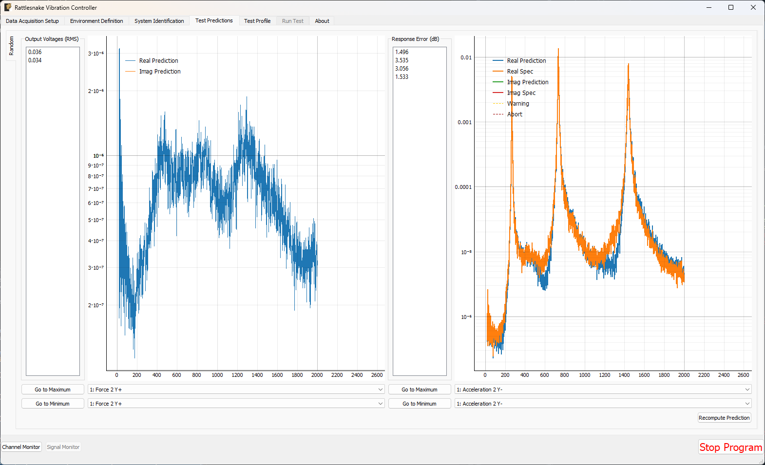Viewport: 765px width, 465px height.
Task: Switch to the Environment Definition tab
Action: [x=96, y=21]
